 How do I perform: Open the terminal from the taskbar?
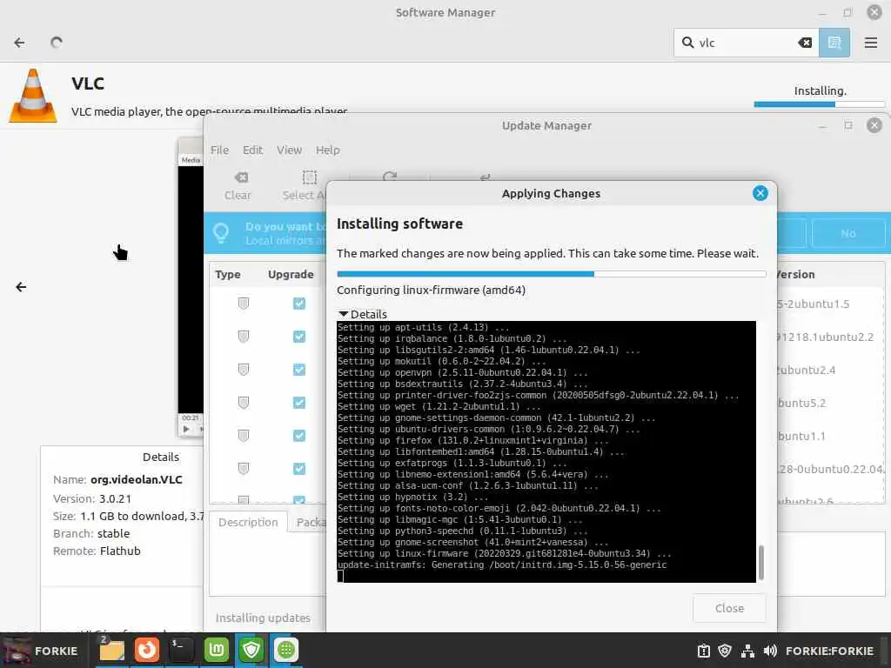[x=181, y=650]
